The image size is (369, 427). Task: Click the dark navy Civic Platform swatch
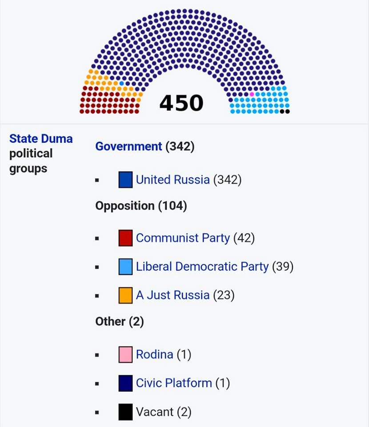125,383
